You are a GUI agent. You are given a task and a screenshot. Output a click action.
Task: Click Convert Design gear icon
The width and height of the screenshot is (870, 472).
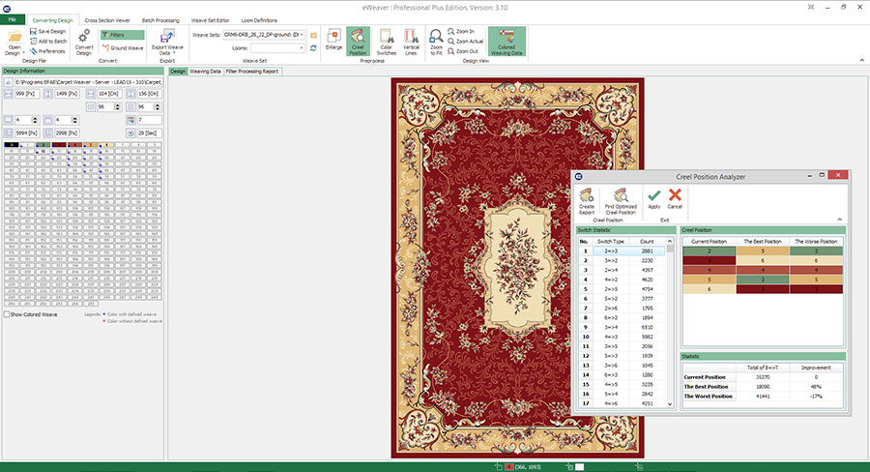(x=84, y=37)
